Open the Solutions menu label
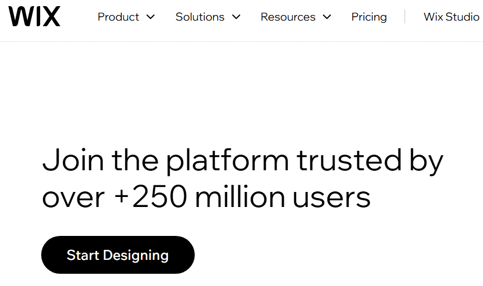 point(200,17)
